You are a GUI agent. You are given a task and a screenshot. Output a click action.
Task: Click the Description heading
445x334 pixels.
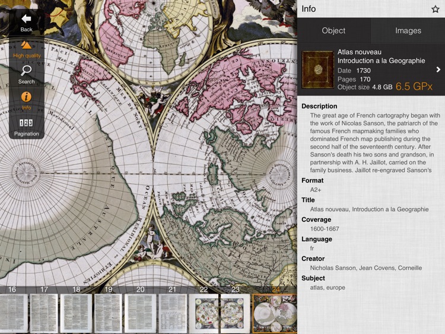319,106
